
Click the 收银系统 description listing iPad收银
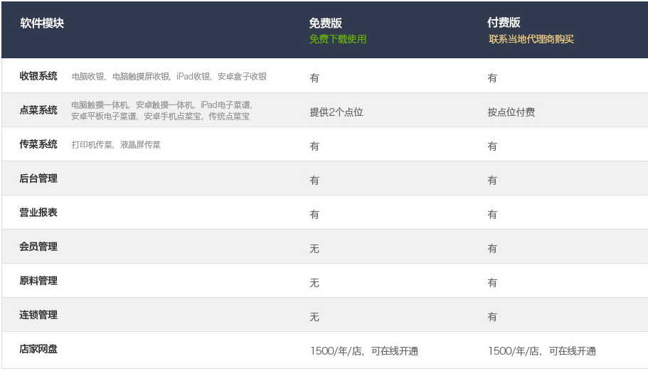(x=169, y=77)
